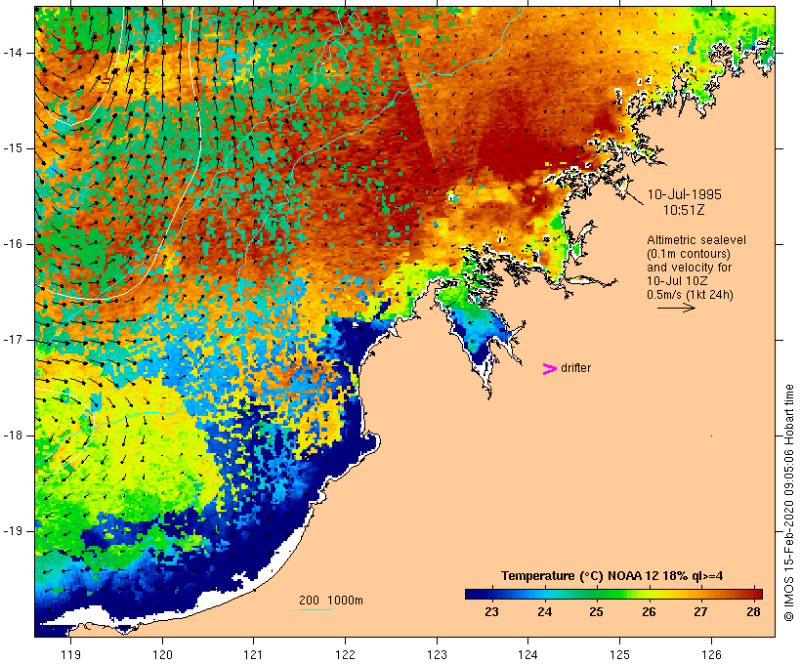Click latitude axis label -19
801x664 pixels.
(12, 531)
